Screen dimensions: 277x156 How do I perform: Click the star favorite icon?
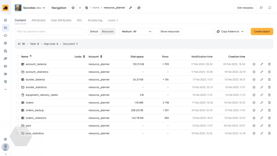[x=73, y=8]
